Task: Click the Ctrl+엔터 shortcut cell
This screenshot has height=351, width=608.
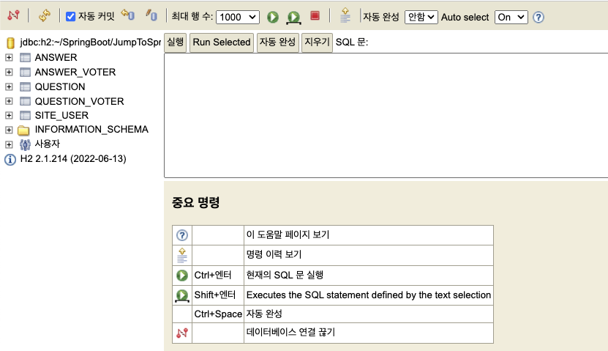Action: (218, 276)
